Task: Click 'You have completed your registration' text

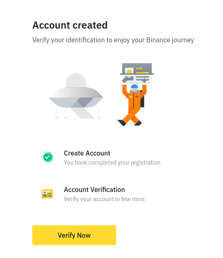Action: coord(112,163)
